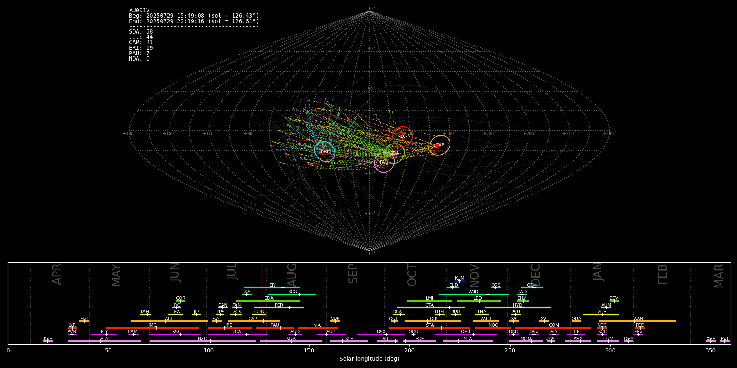Click the JMC shower bar in the timeline
Image resolution: width=737 pixels, height=368 pixels.
(153, 328)
